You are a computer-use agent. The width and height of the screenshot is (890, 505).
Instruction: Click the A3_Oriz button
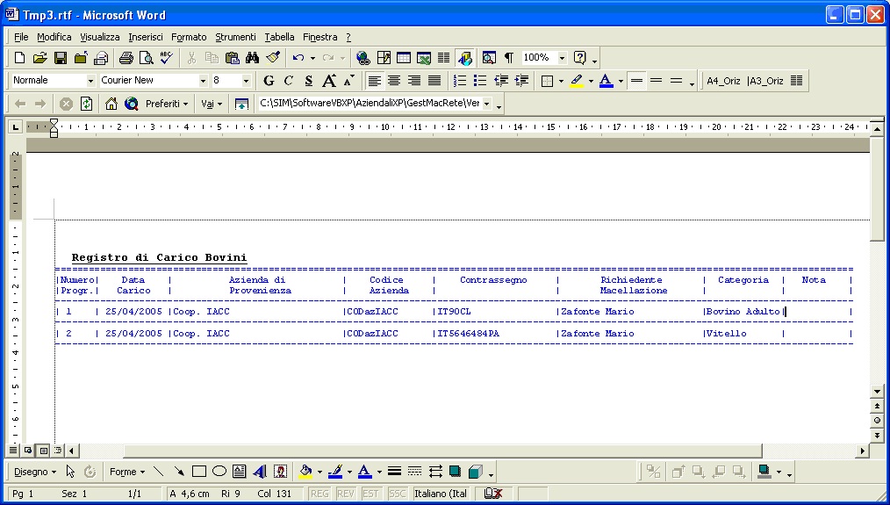pos(765,81)
